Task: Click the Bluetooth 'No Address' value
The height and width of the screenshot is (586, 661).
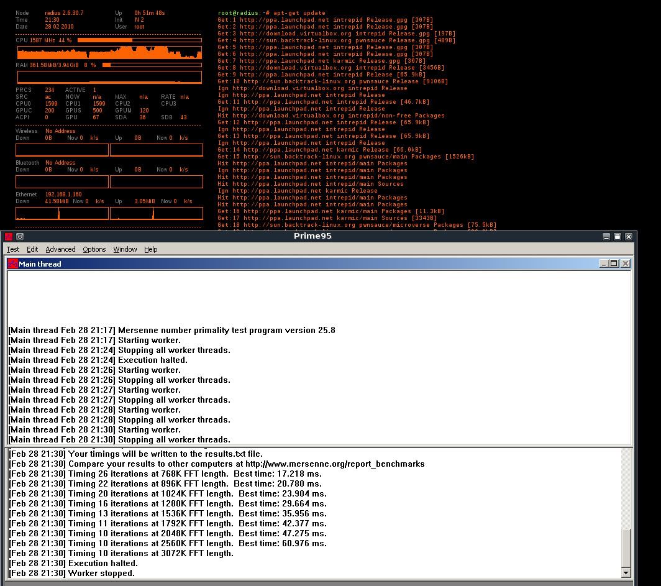Action: click(60, 163)
